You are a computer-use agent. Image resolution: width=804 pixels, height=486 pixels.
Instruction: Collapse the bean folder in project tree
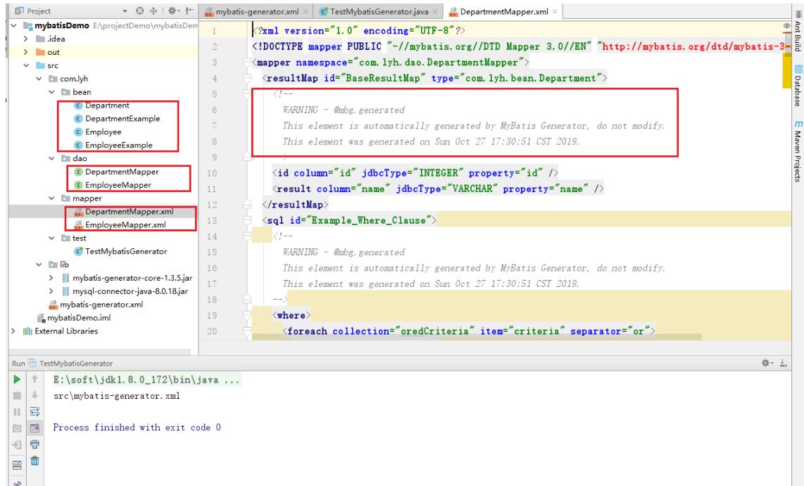tap(51, 92)
